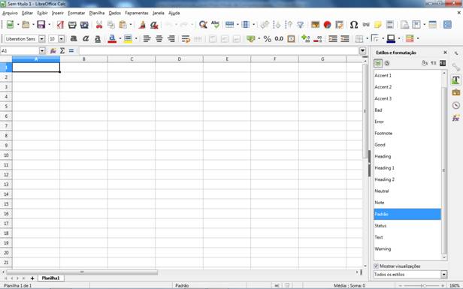Open sidebar Gallery panel icon

click(456, 92)
